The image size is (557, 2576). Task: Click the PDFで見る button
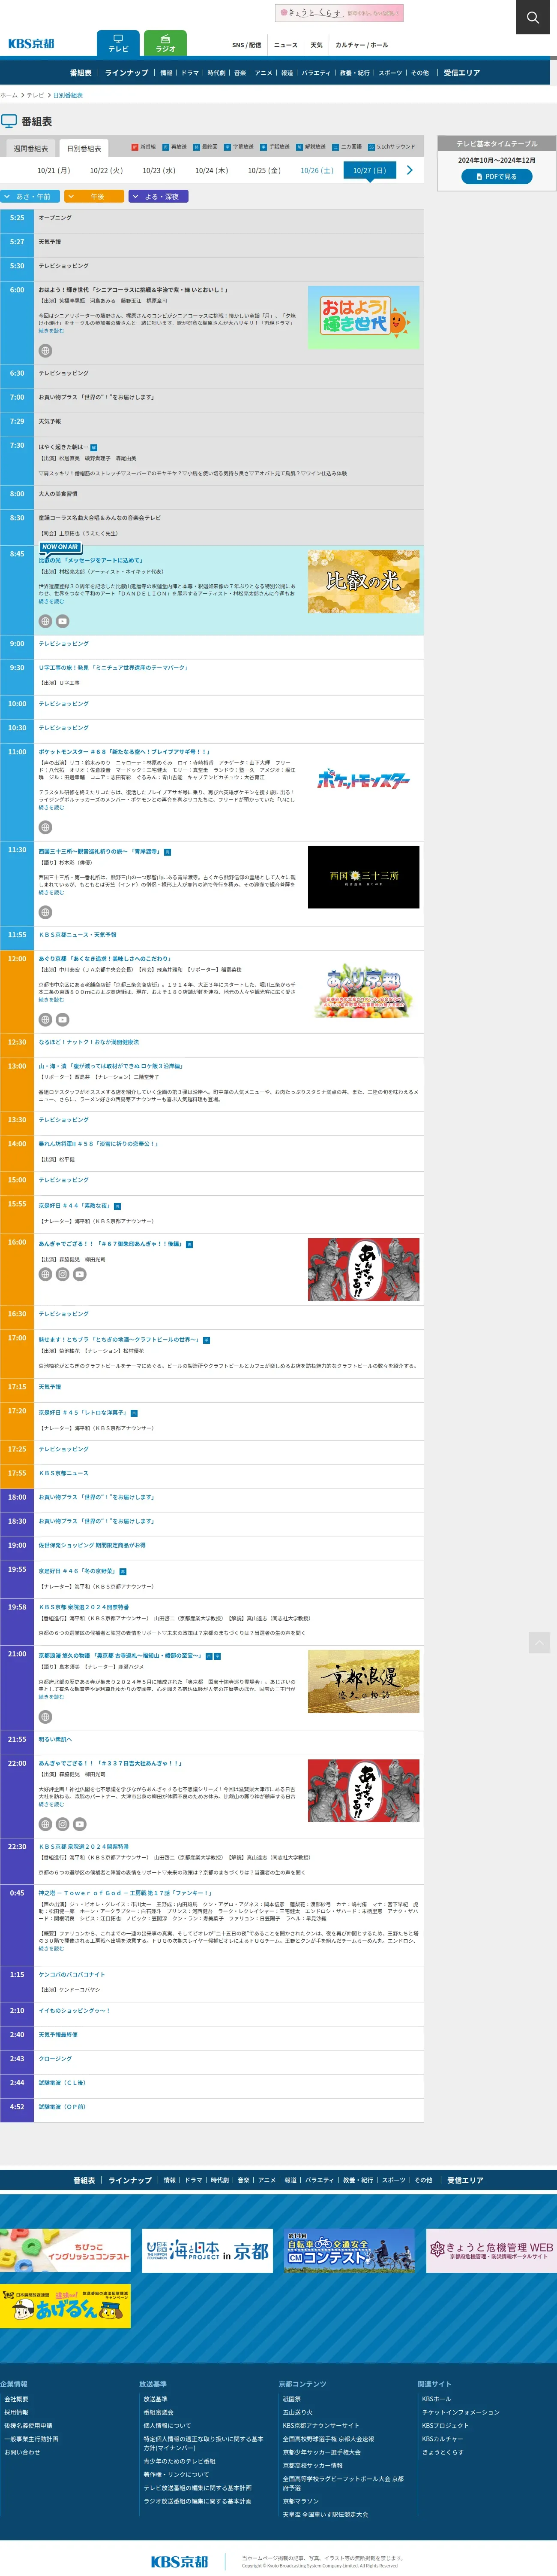[x=496, y=176]
